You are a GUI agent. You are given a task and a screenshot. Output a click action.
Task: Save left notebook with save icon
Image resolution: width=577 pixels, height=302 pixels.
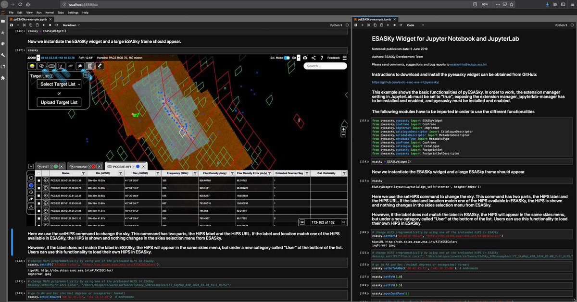[x=12, y=25]
